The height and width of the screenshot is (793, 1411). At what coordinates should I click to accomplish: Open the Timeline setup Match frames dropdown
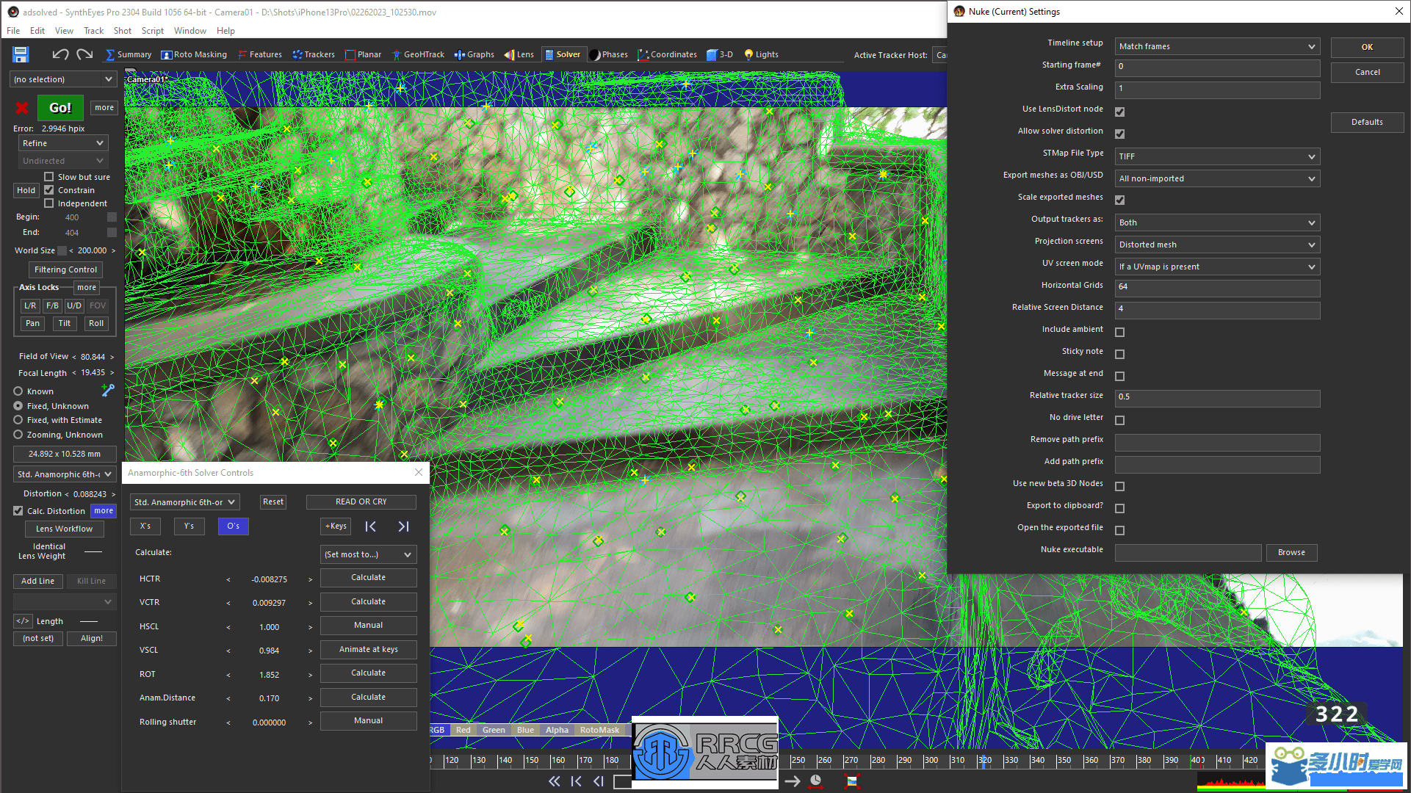(1217, 46)
